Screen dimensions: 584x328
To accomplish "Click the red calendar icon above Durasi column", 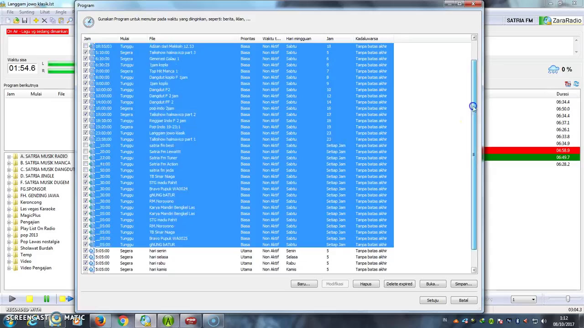I will (x=568, y=84).
